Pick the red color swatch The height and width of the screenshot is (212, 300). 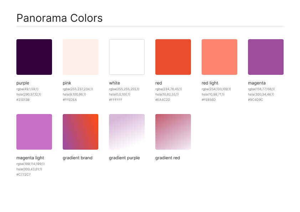173,57
